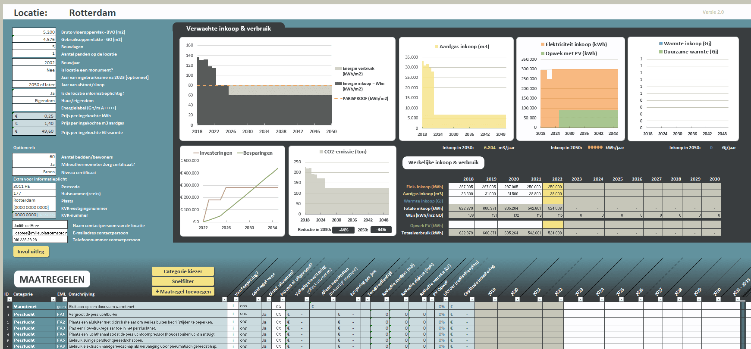Click the info 'i' in the FA2 row
The height and width of the screenshot is (349, 751).
[233, 321]
